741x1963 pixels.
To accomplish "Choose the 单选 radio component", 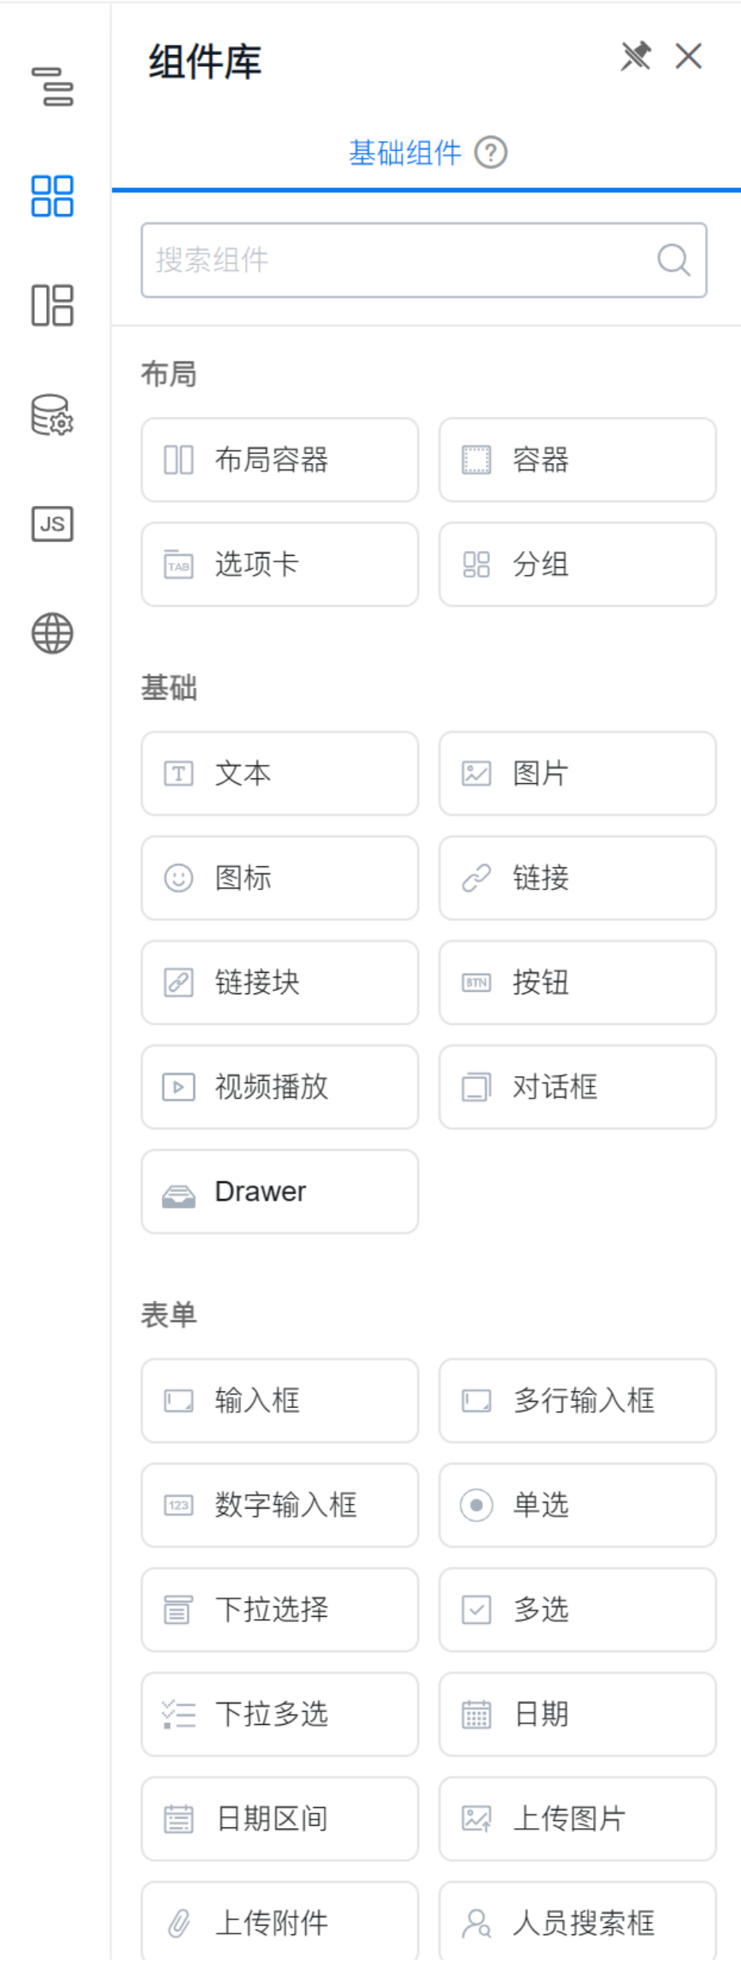I will pos(577,1506).
